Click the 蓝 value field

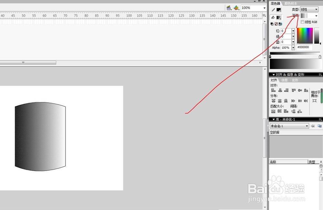(x=286, y=42)
